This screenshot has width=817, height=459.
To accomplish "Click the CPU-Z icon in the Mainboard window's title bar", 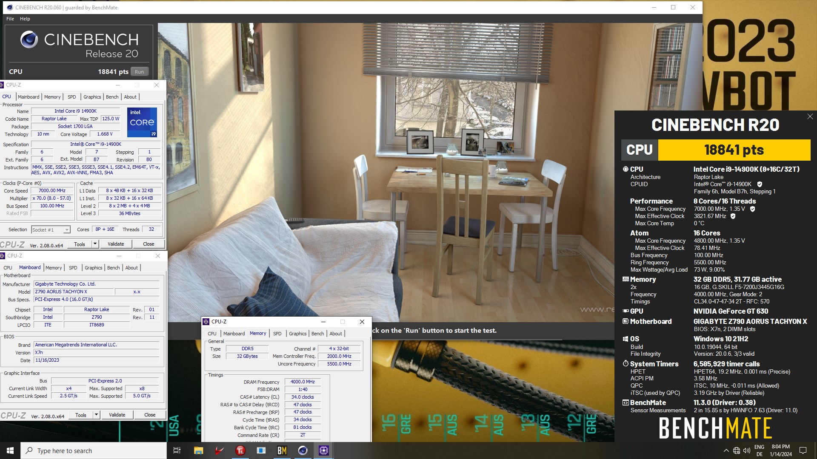I will click(2, 256).
